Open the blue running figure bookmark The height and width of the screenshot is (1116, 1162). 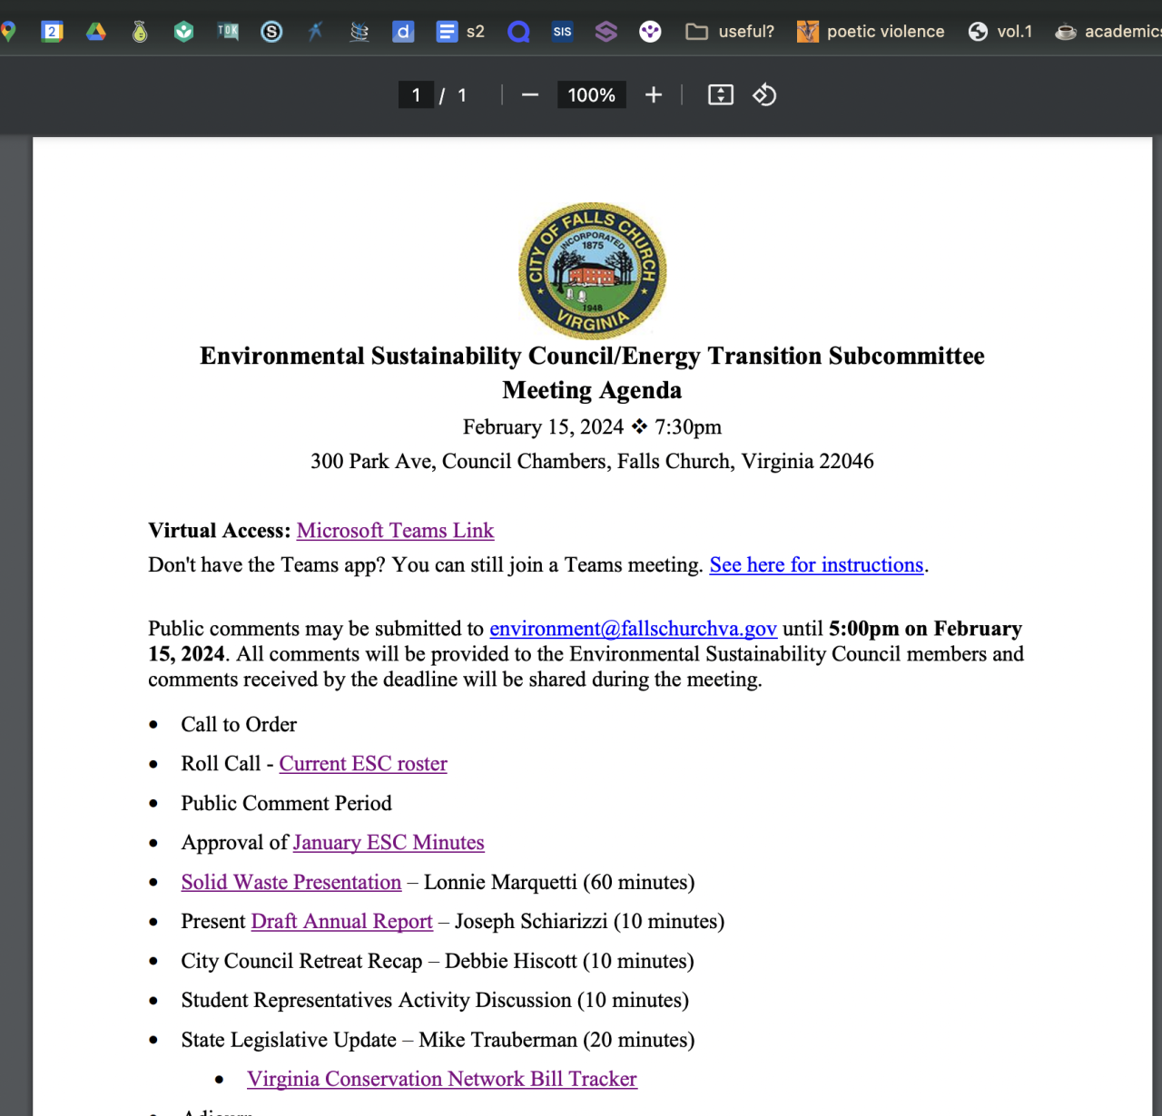point(315,32)
